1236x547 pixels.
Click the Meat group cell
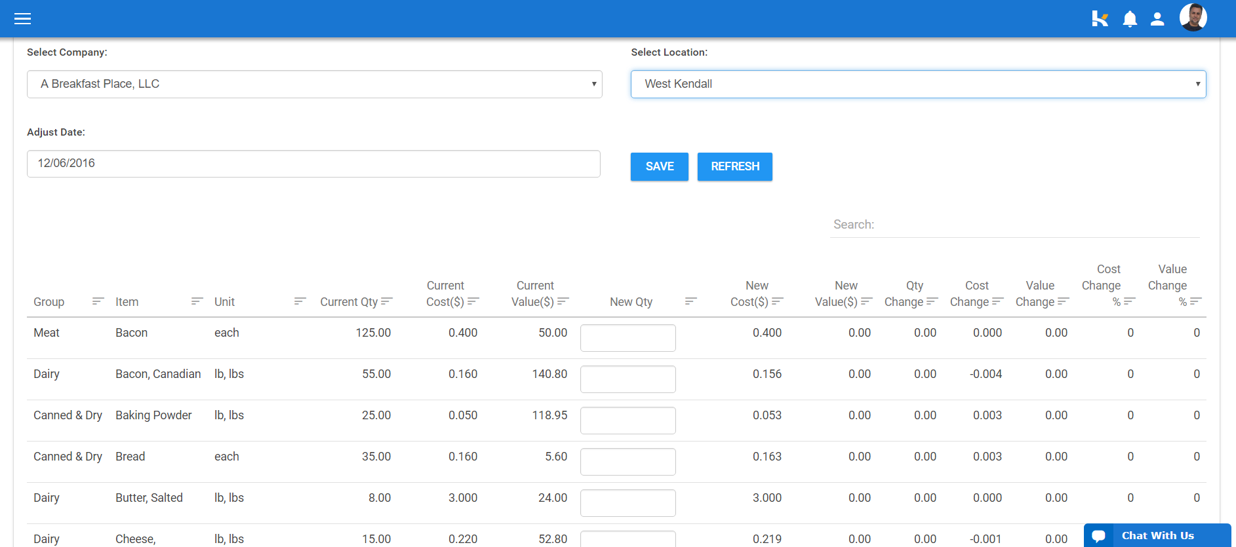(47, 333)
